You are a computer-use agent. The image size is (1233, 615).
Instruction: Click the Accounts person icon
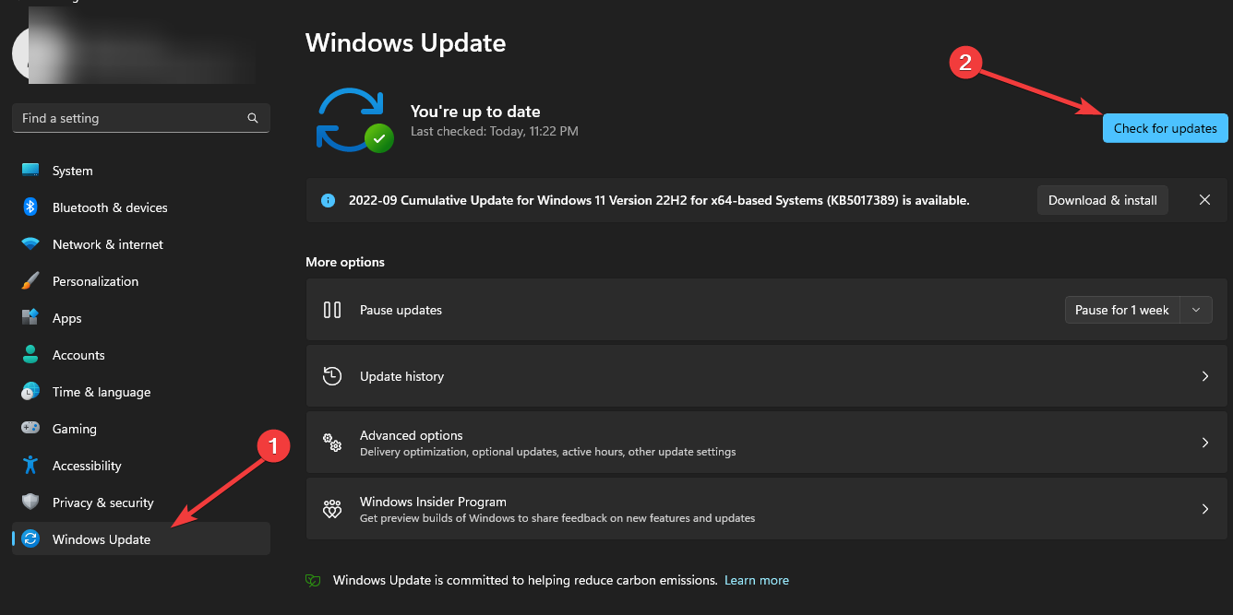pyautogui.click(x=30, y=355)
